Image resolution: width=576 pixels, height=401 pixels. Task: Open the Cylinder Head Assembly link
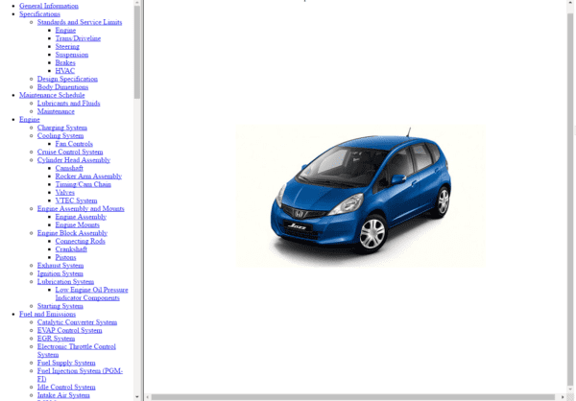click(x=74, y=160)
